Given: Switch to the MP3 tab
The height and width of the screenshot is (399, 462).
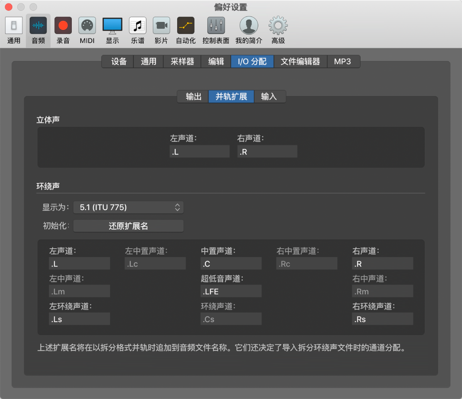Looking at the screenshot, I should [343, 61].
